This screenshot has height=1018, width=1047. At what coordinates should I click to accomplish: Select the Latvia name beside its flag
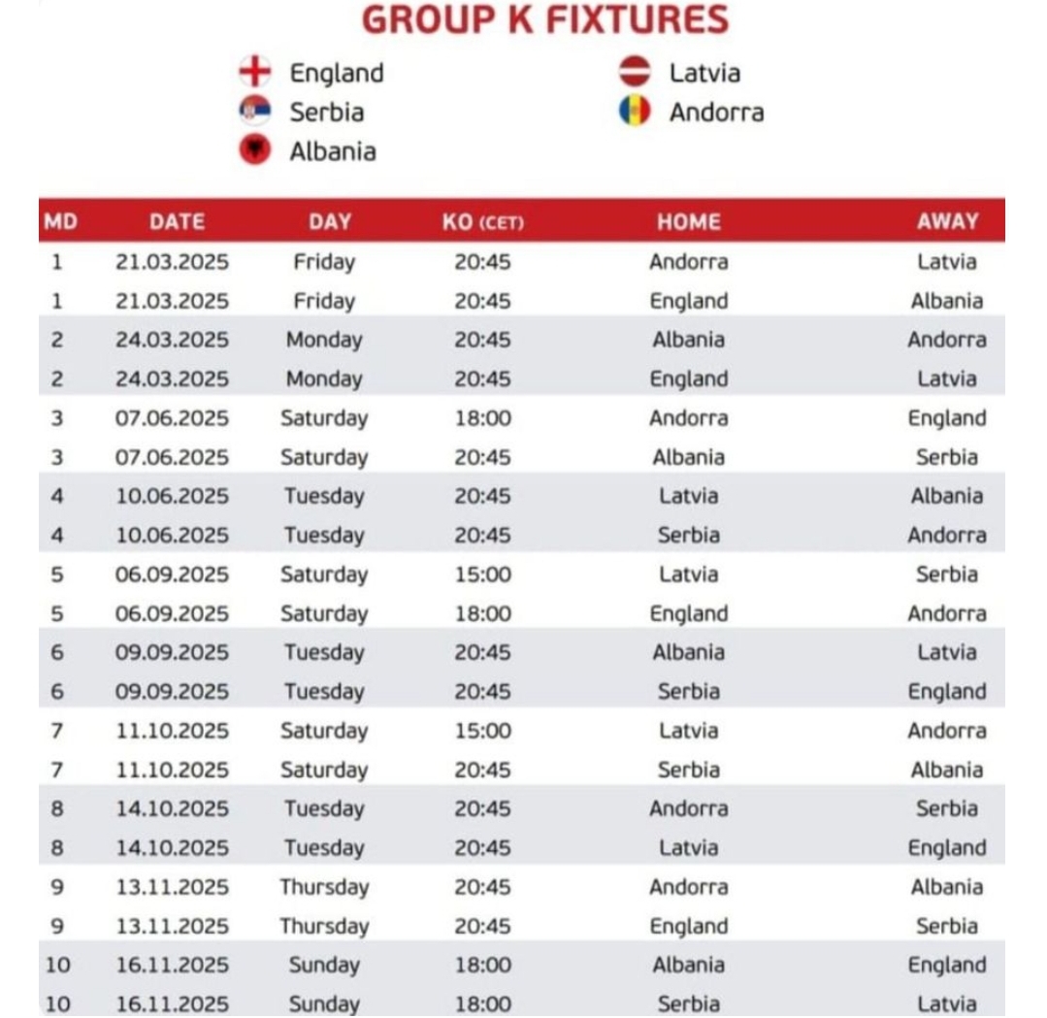704,73
